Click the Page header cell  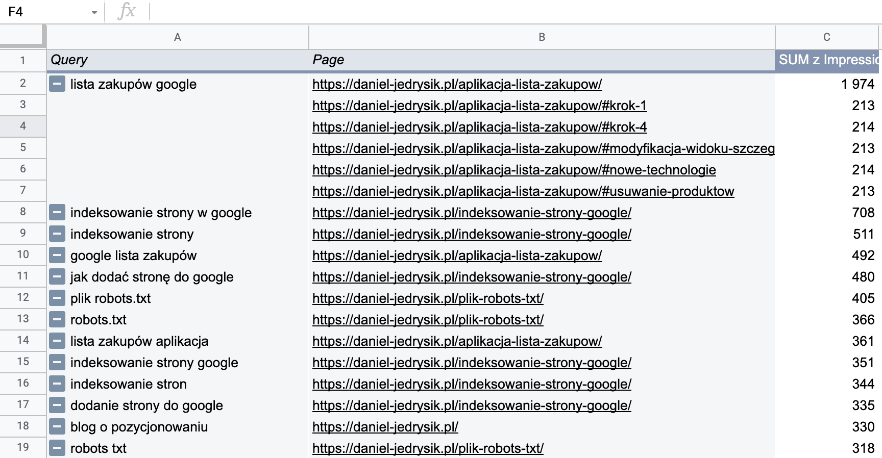point(542,60)
